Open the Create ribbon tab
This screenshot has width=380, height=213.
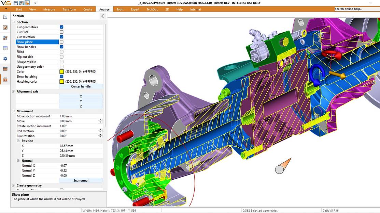coord(87,10)
